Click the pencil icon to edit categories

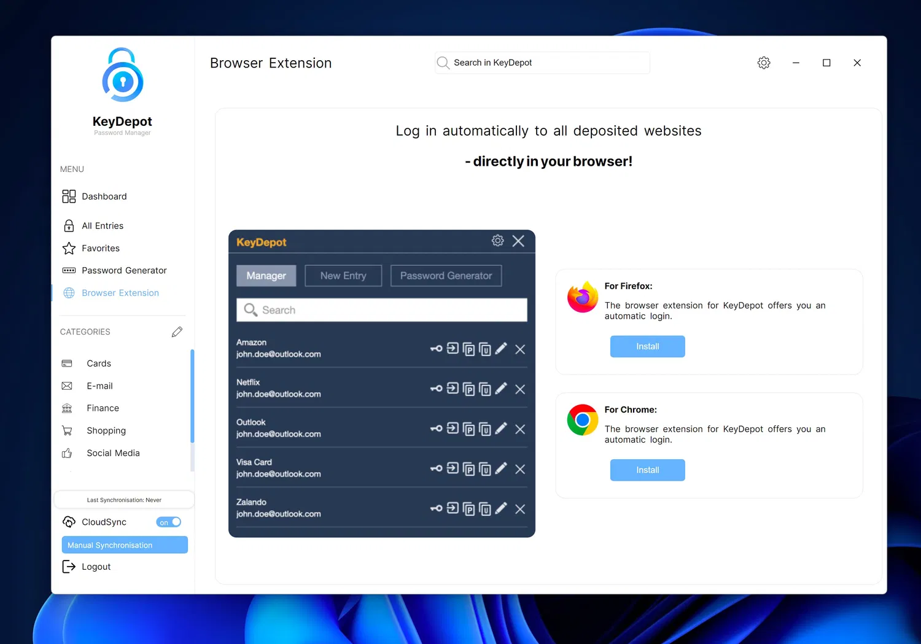click(177, 332)
